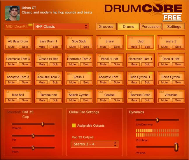Mute the Side Stick pad
Screen dimensions: 189x160
(x=72, y=47)
